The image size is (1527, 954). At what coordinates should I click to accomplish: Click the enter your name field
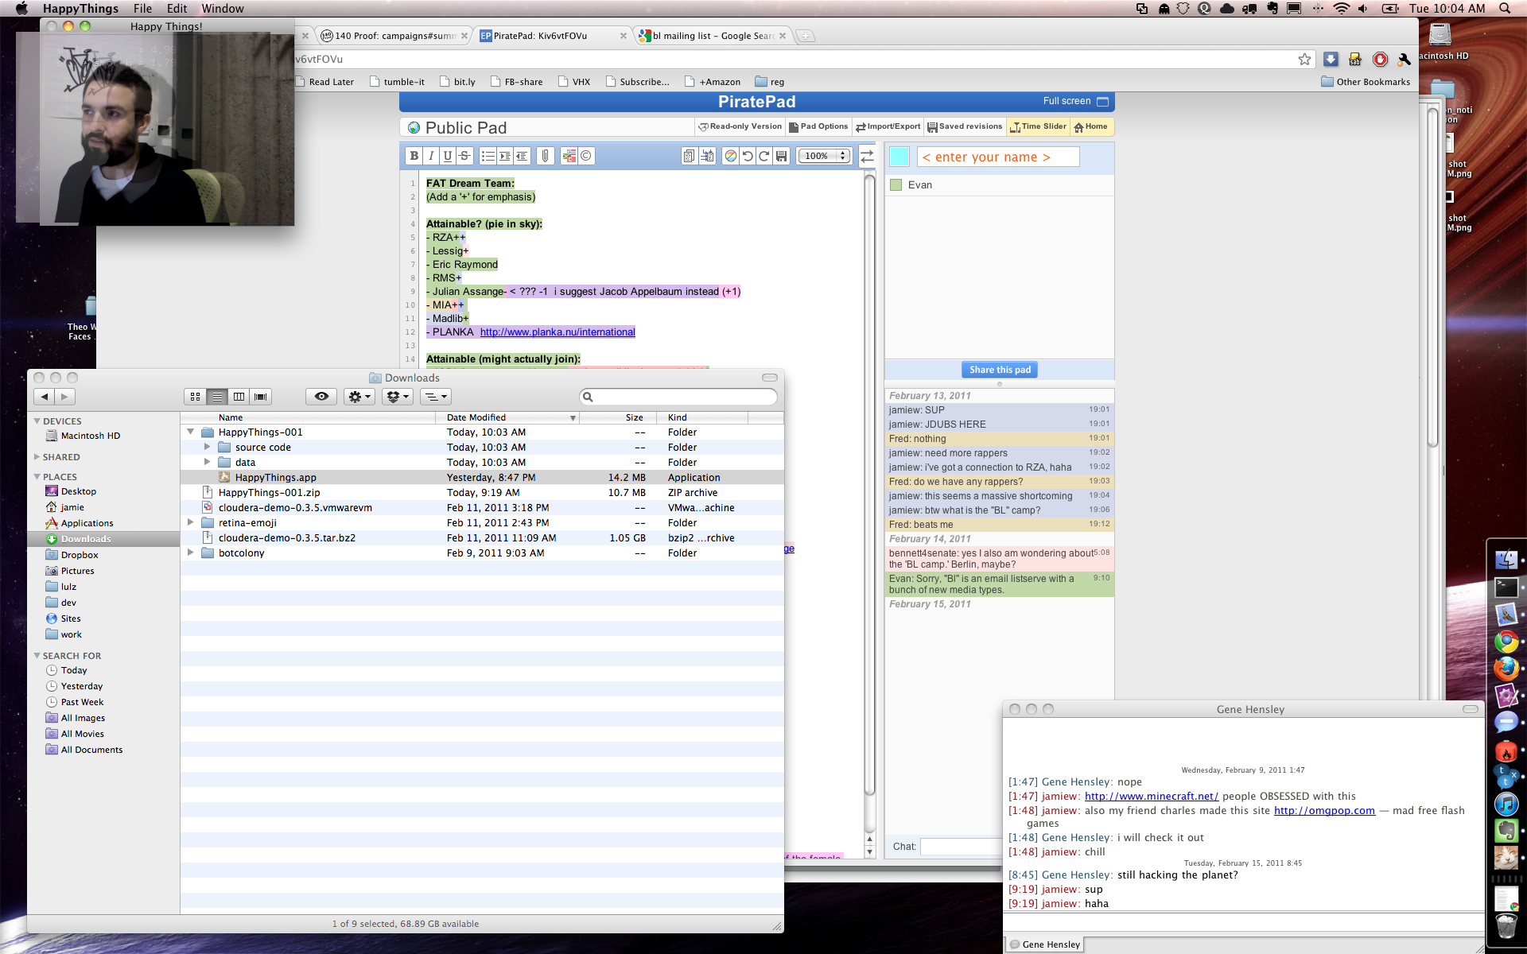(998, 157)
